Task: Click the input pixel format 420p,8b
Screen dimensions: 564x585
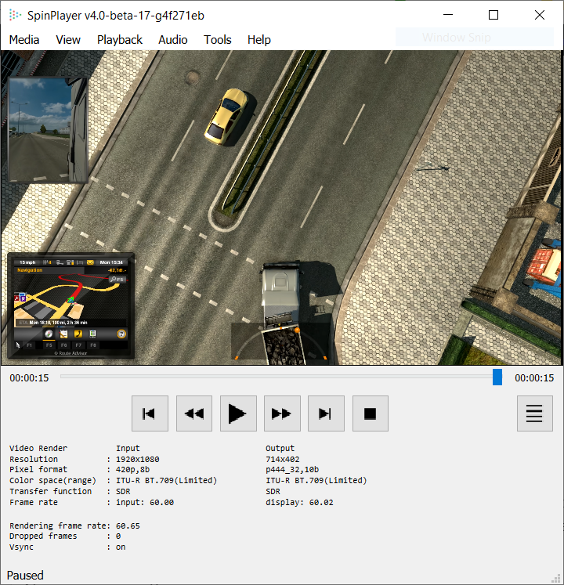Action: (132, 469)
